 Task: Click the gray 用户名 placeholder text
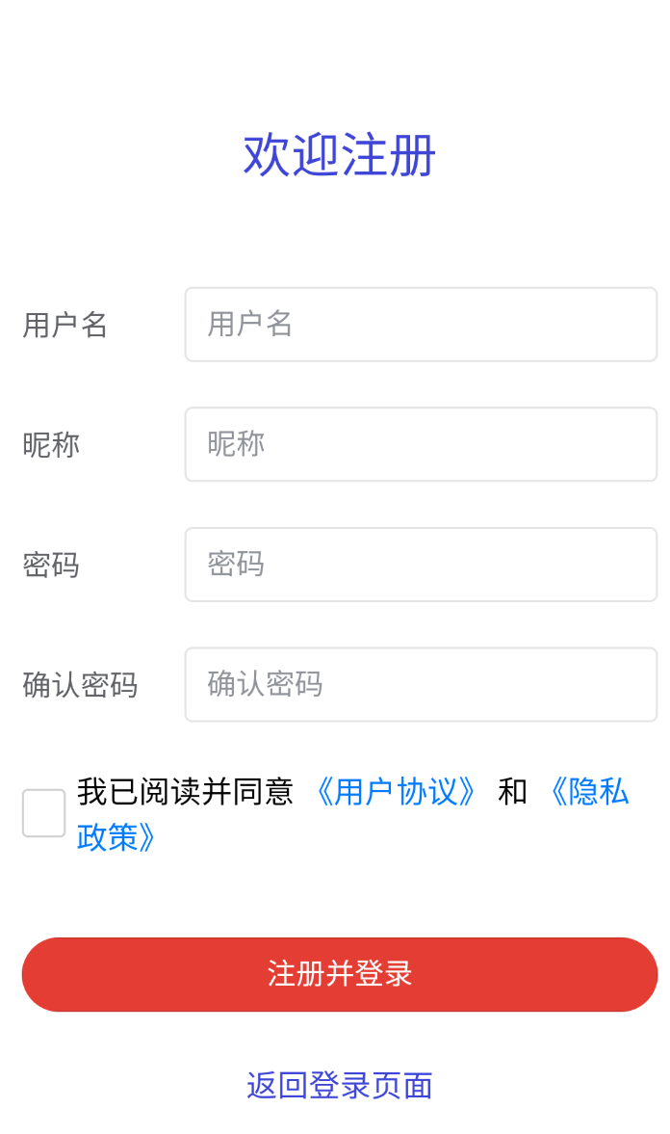(x=250, y=324)
